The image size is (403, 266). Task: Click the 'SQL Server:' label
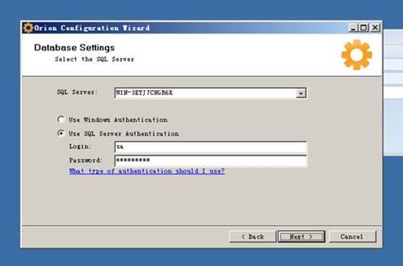click(x=77, y=92)
